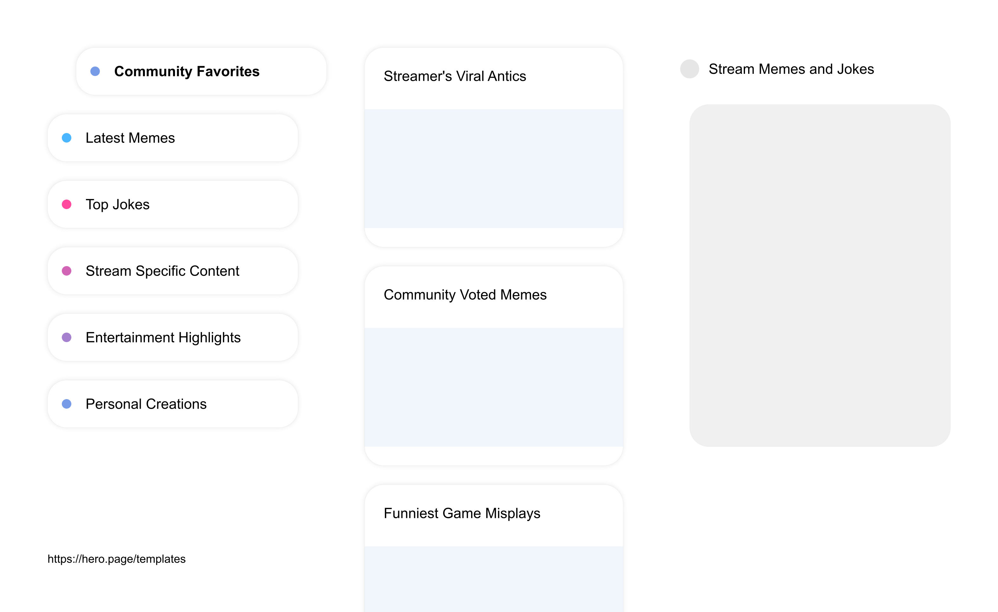Click the light-blue dot beside Latest Memes
Image resolution: width=998 pixels, height=612 pixels.
click(67, 138)
